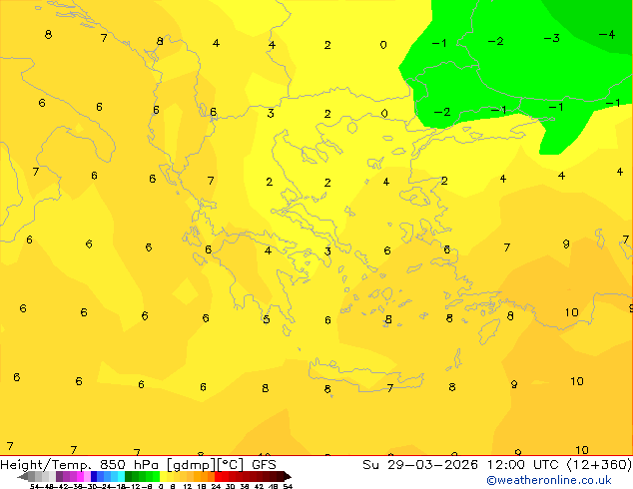Click the '5' temperature value on the map
633x489 pixels.
tap(266, 319)
